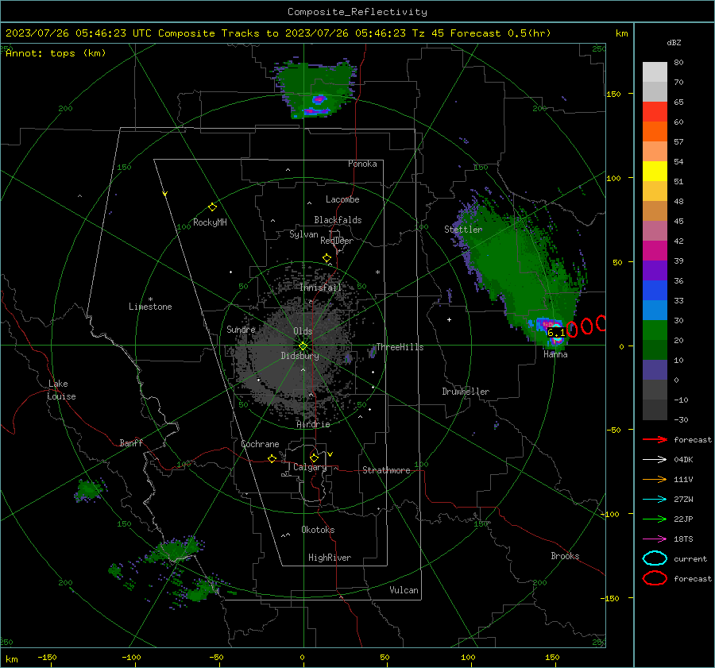Click the Airdrie label
This screenshot has width=715, height=668.
[313, 424]
